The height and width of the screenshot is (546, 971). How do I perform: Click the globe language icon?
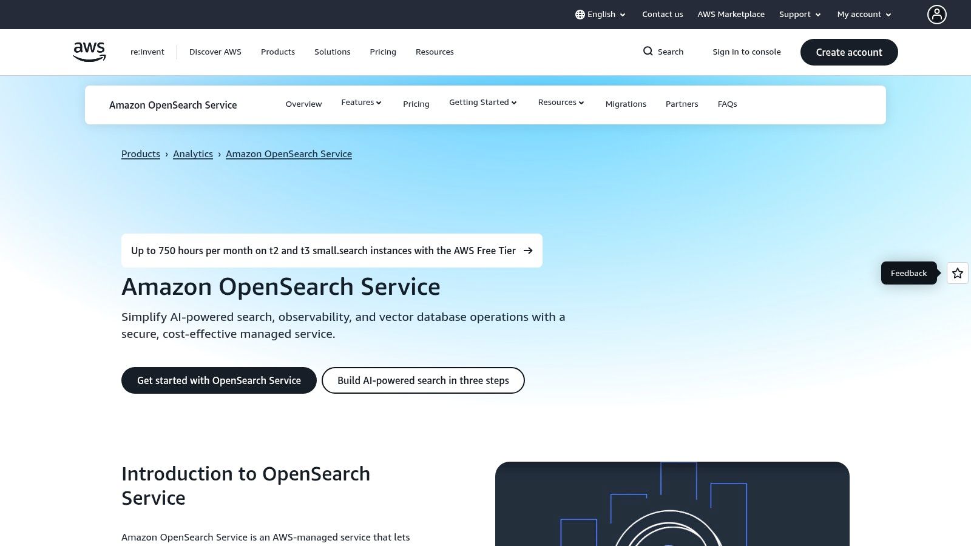tap(580, 14)
